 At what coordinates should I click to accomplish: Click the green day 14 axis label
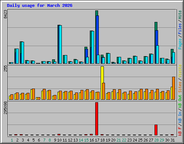(x=81, y=140)
